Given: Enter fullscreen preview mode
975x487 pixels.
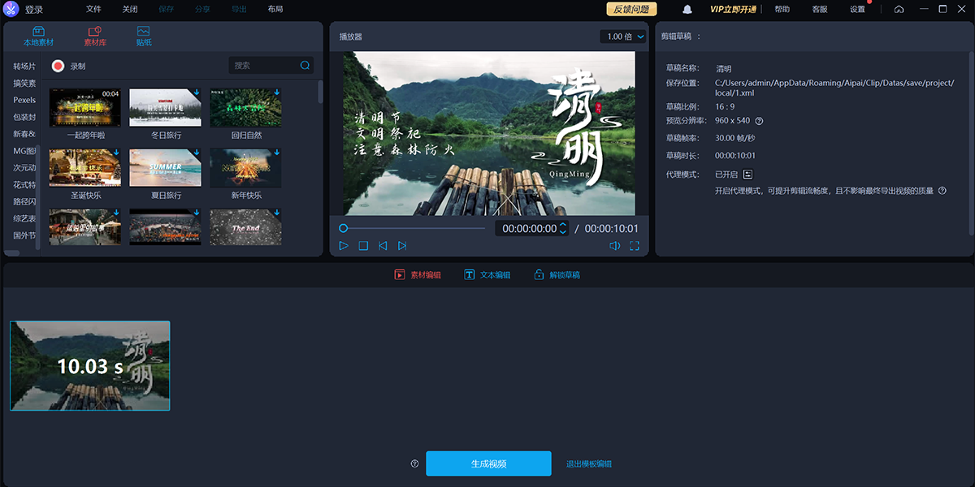Looking at the screenshot, I should point(635,246).
